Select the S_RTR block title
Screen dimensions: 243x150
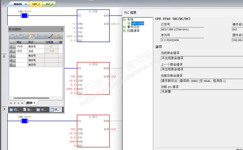click(x=93, y=64)
